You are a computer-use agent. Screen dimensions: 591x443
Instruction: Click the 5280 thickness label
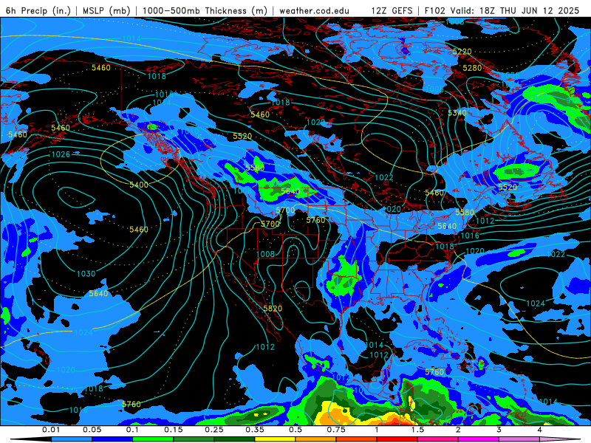(x=472, y=68)
